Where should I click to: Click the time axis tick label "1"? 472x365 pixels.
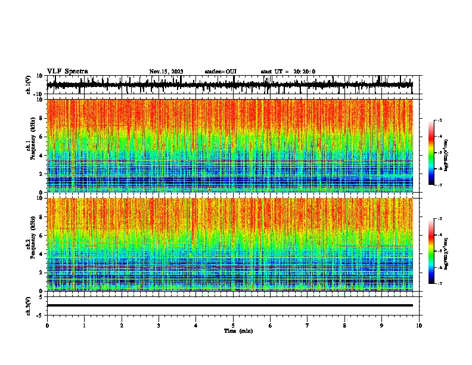tap(84, 326)
